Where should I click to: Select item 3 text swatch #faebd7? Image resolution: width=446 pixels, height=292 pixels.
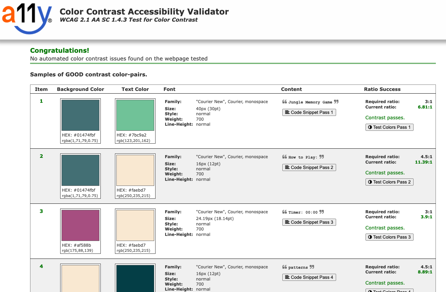[135, 225]
